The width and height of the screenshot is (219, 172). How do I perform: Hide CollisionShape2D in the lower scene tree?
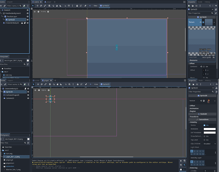[28, 95]
